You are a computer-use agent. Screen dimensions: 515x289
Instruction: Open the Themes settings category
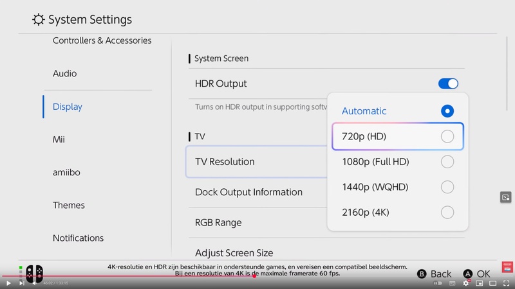[x=69, y=205]
